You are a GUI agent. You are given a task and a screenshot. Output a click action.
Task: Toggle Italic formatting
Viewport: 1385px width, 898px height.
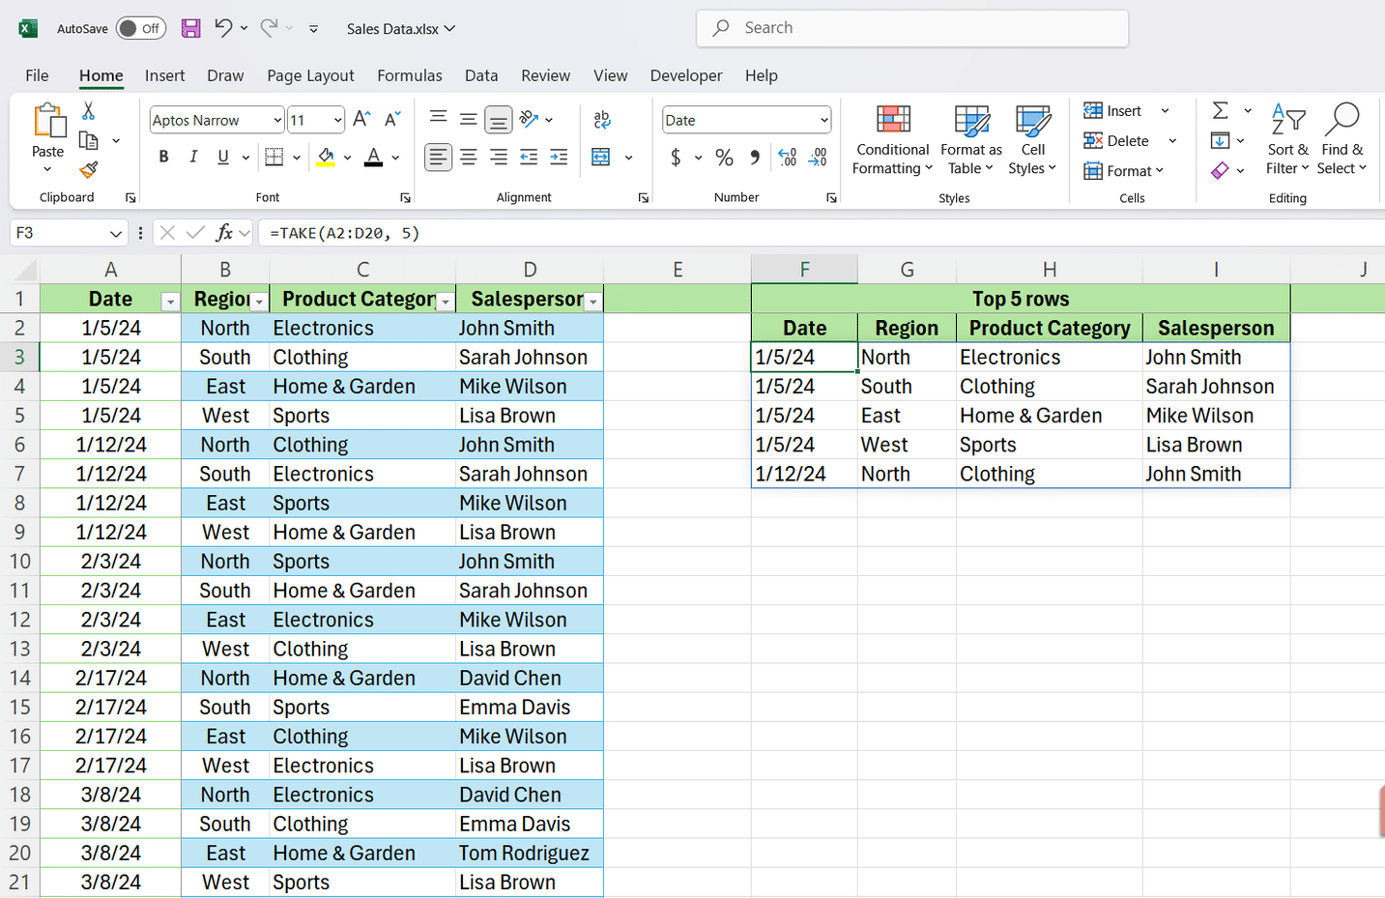(193, 157)
